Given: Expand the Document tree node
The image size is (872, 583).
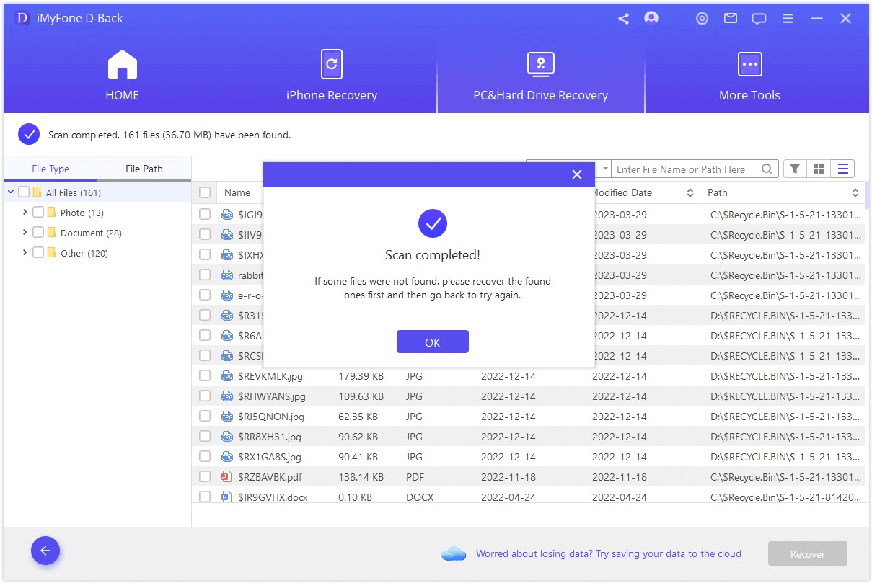Looking at the screenshot, I should point(25,233).
